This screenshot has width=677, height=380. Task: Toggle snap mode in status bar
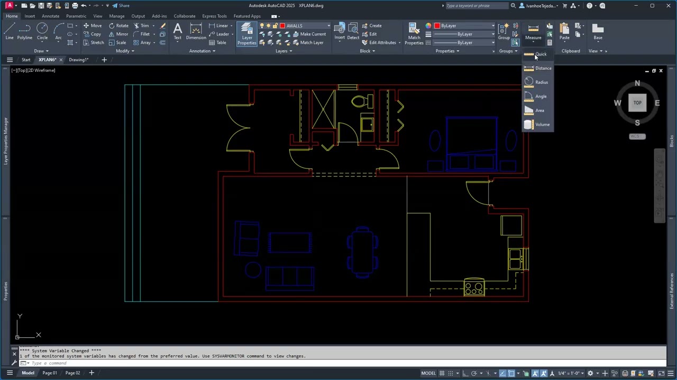(x=451, y=373)
